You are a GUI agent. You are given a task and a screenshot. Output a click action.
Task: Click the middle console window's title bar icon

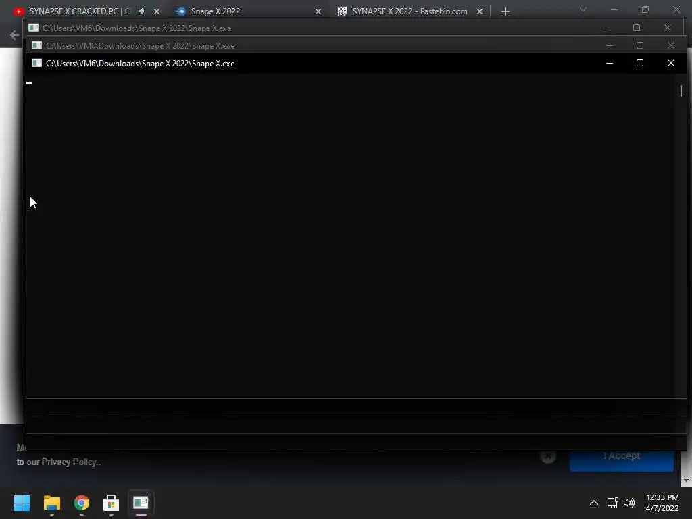[x=36, y=45]
